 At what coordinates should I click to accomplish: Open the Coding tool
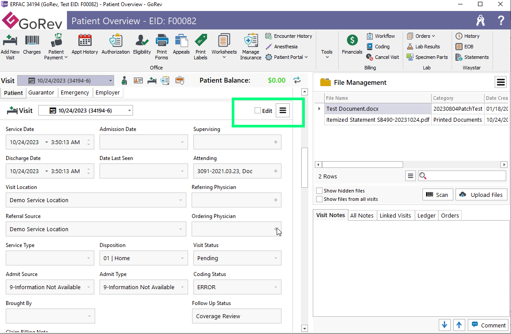378,47
